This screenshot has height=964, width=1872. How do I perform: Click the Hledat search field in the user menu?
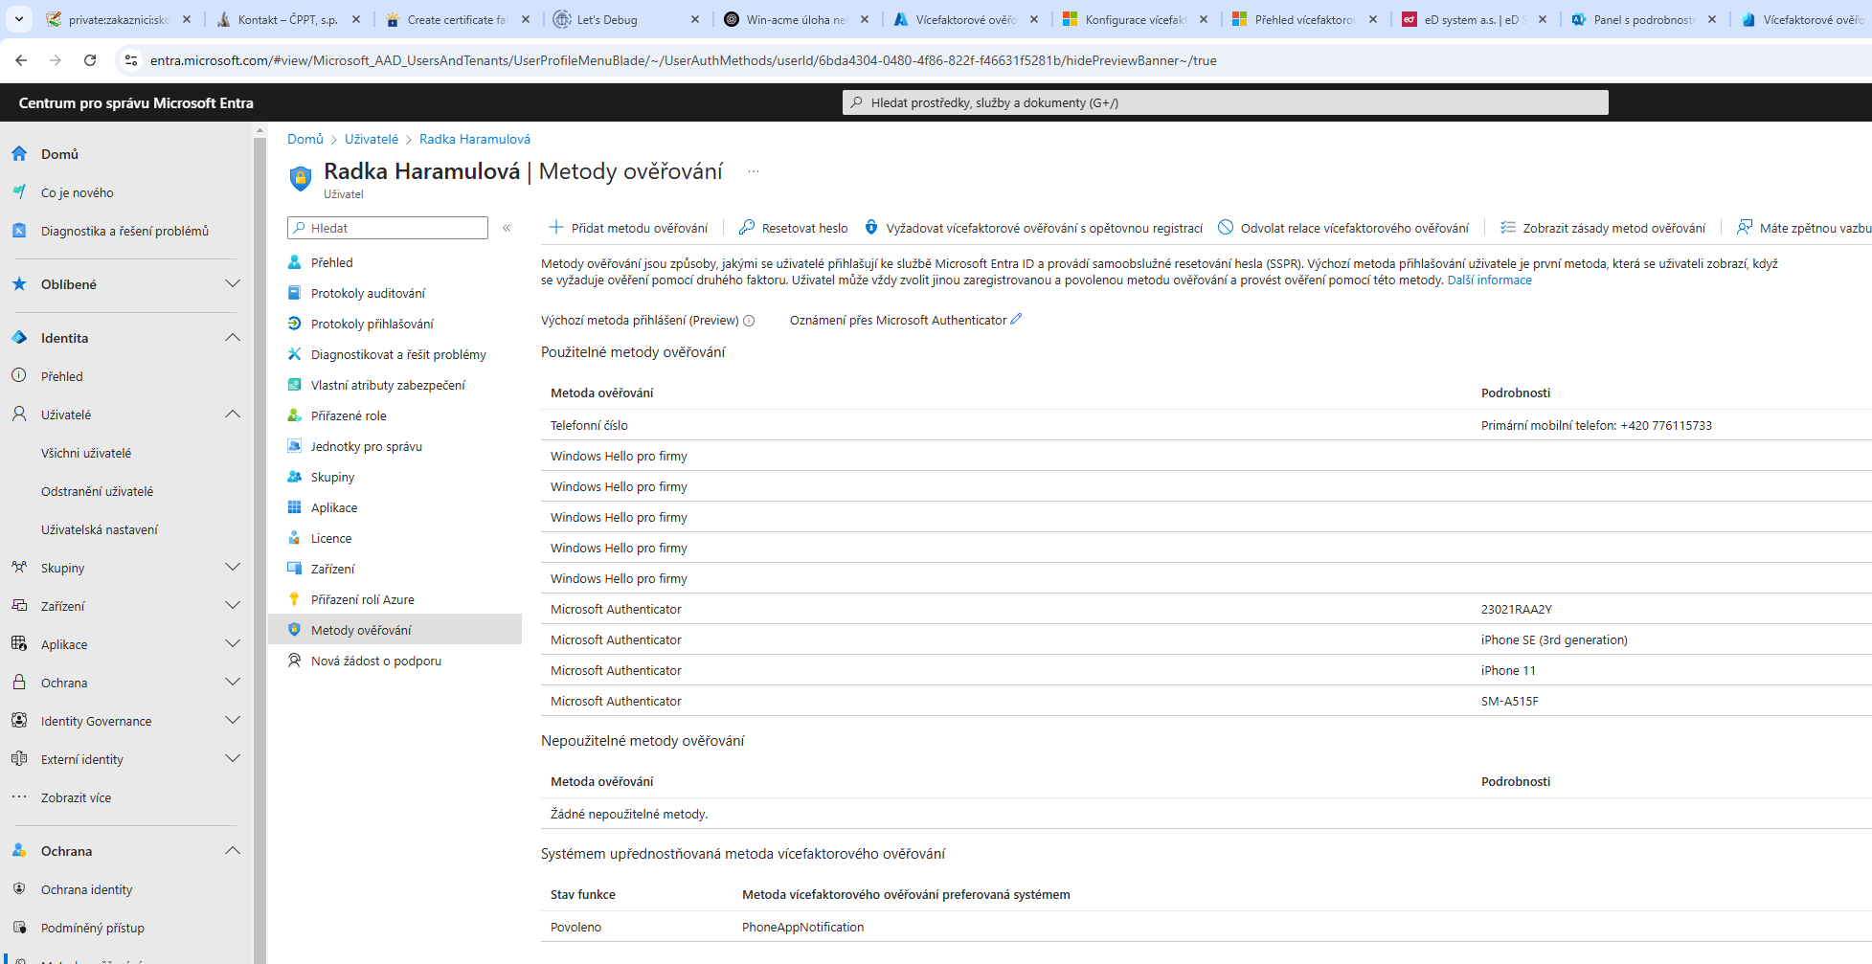388,228
